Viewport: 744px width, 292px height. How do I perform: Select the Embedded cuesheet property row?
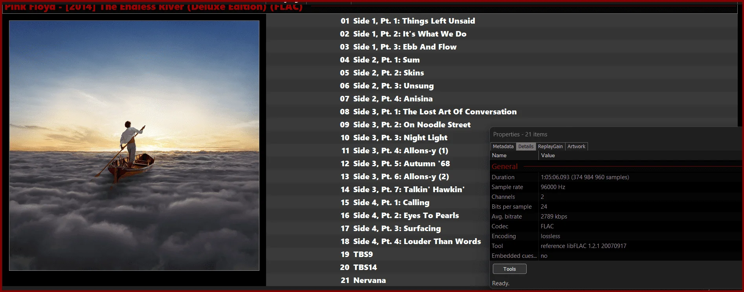tap(616, 256)
